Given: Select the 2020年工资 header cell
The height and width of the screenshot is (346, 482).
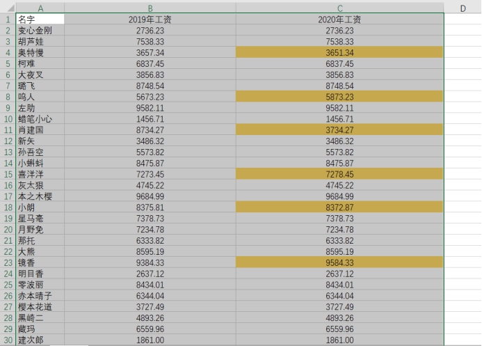Looking at the screenshot, I should click(339, 19).
